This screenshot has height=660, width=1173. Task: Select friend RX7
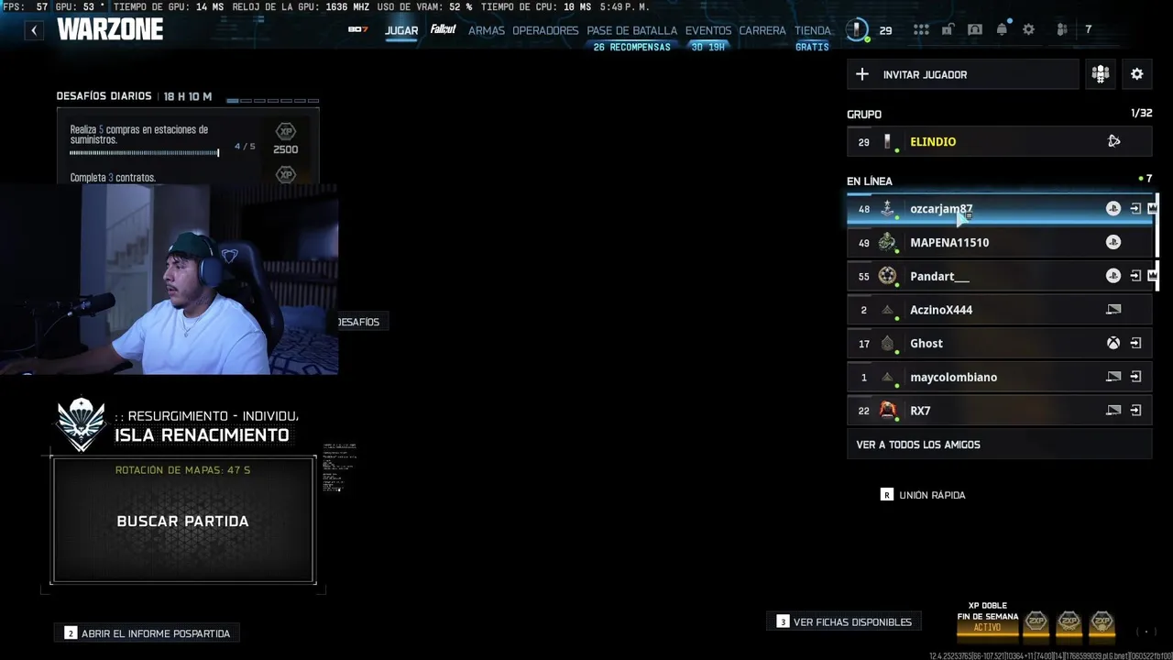pyautogui.click(x=999, y=411)
